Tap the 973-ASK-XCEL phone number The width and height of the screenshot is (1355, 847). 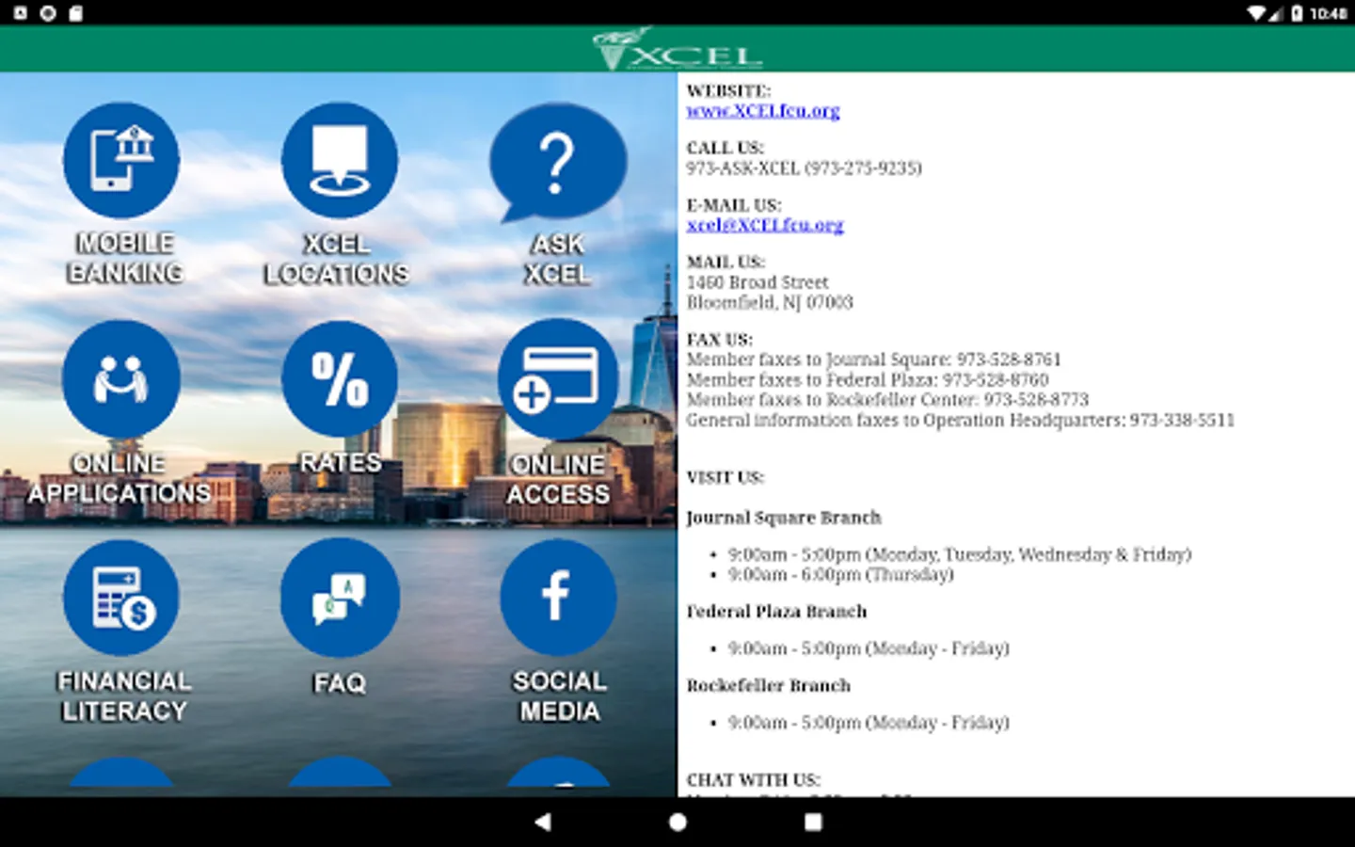(804, 168)
